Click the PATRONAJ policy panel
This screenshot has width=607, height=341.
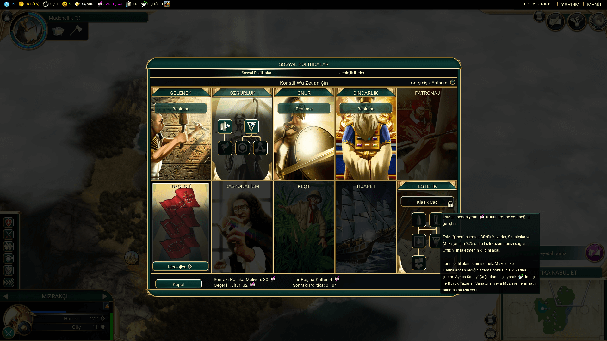[x=427, y=134]
